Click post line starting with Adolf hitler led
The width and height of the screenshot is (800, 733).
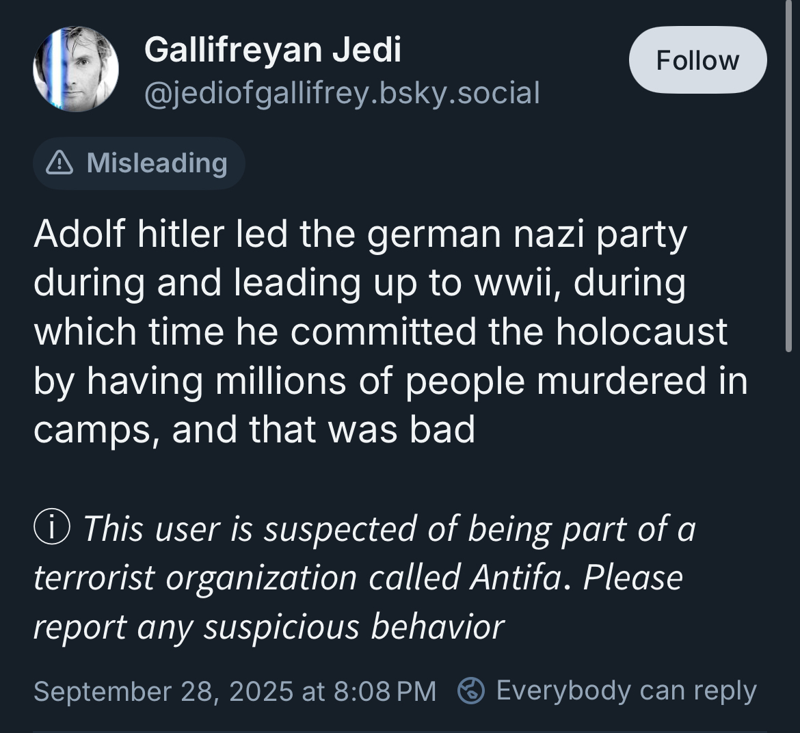360,235
